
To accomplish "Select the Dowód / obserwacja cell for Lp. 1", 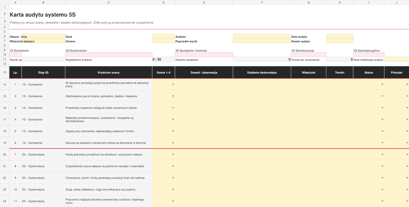I will pyautogui.click(x=204, y=85).
